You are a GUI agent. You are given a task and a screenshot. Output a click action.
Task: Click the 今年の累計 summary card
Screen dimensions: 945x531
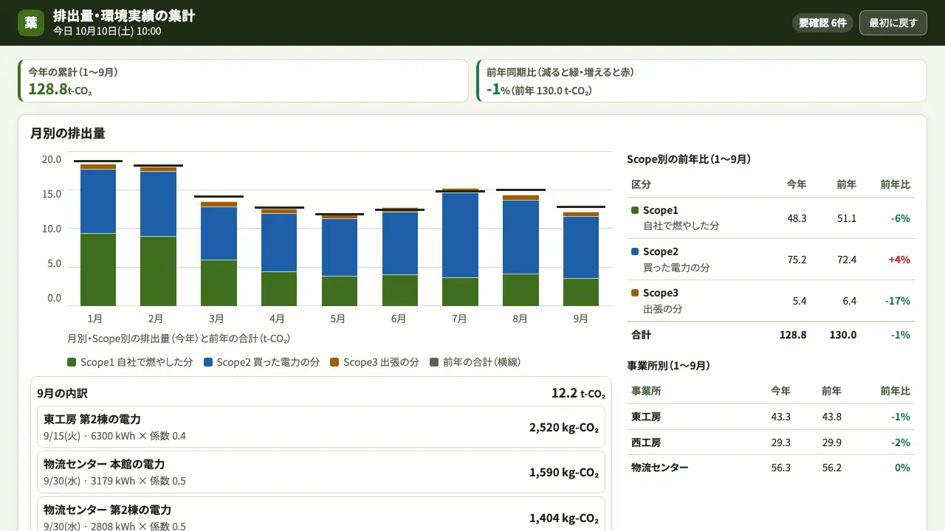[243, 81]
